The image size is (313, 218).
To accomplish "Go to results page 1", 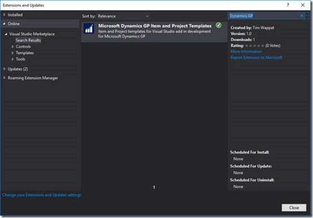I will pyautogui.click(x=154, y=187).
